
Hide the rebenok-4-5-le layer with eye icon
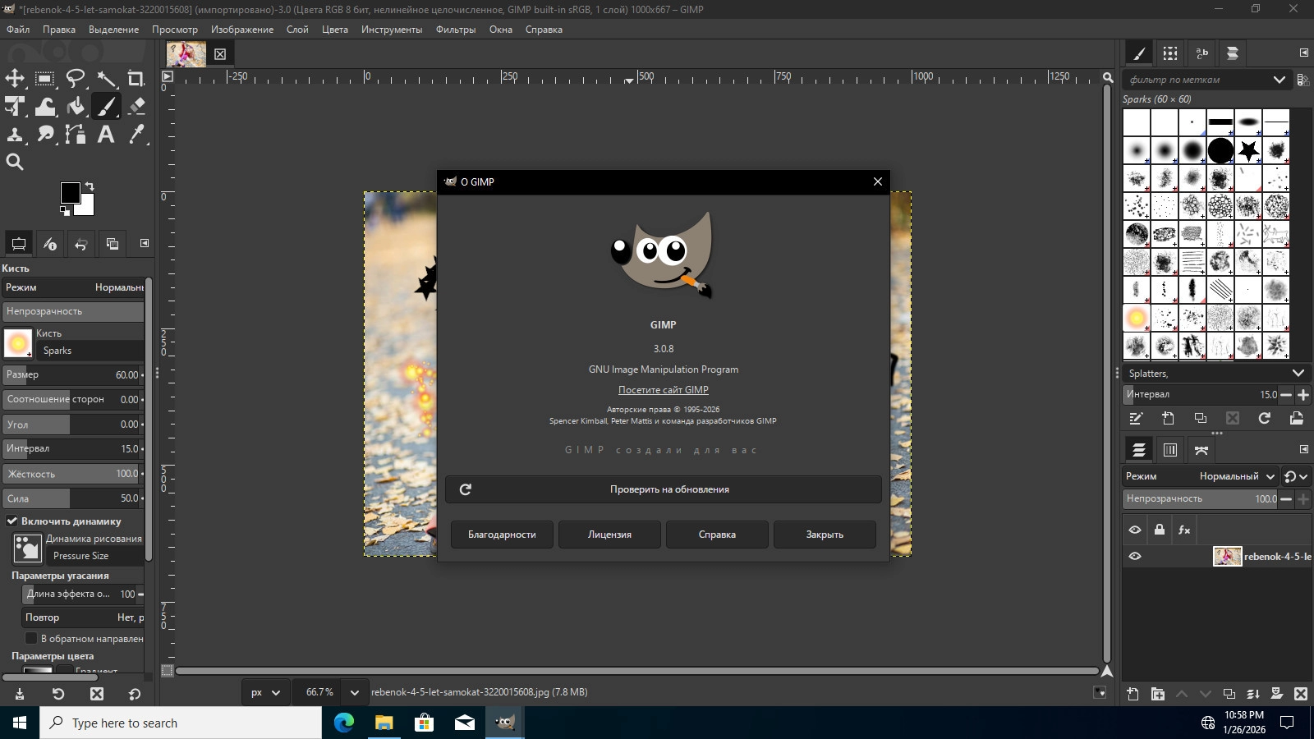pos(1135,556)
